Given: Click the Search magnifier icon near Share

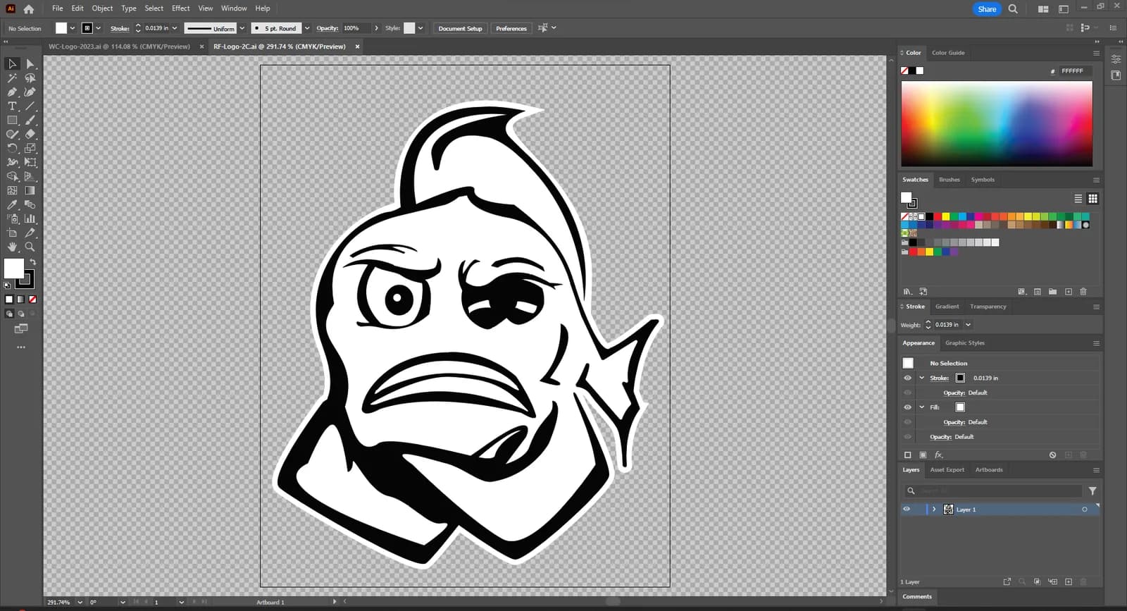Looking at the screenshot, I should [x=1013, y=9].
